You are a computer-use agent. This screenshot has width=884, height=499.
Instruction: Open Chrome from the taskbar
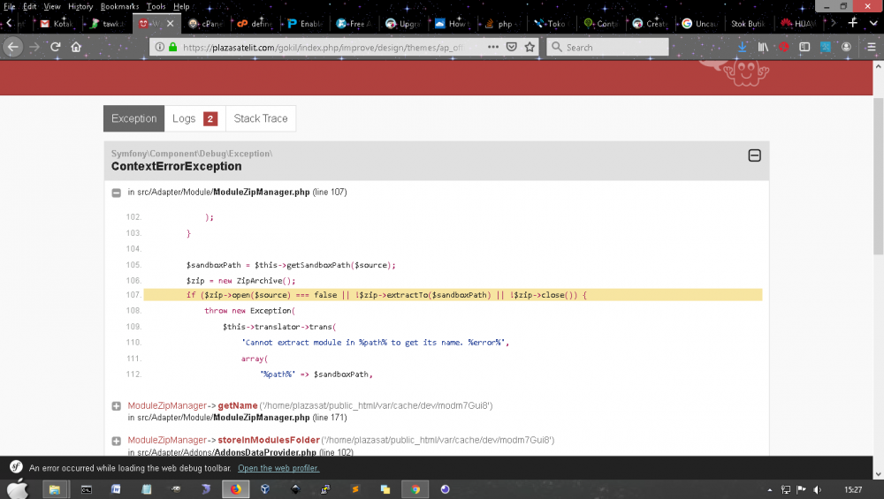click(x=415, y=488)
